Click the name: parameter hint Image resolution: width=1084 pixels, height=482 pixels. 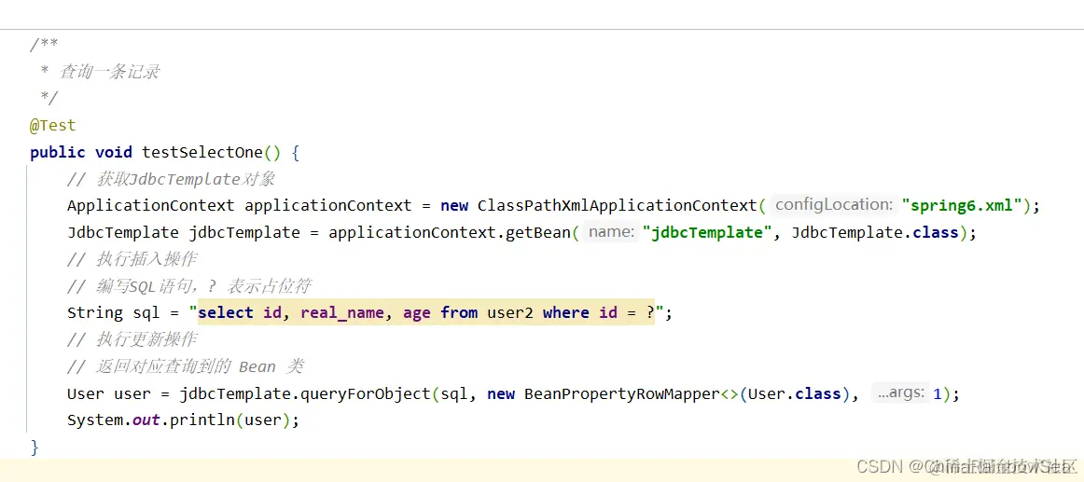pos(611,232)
